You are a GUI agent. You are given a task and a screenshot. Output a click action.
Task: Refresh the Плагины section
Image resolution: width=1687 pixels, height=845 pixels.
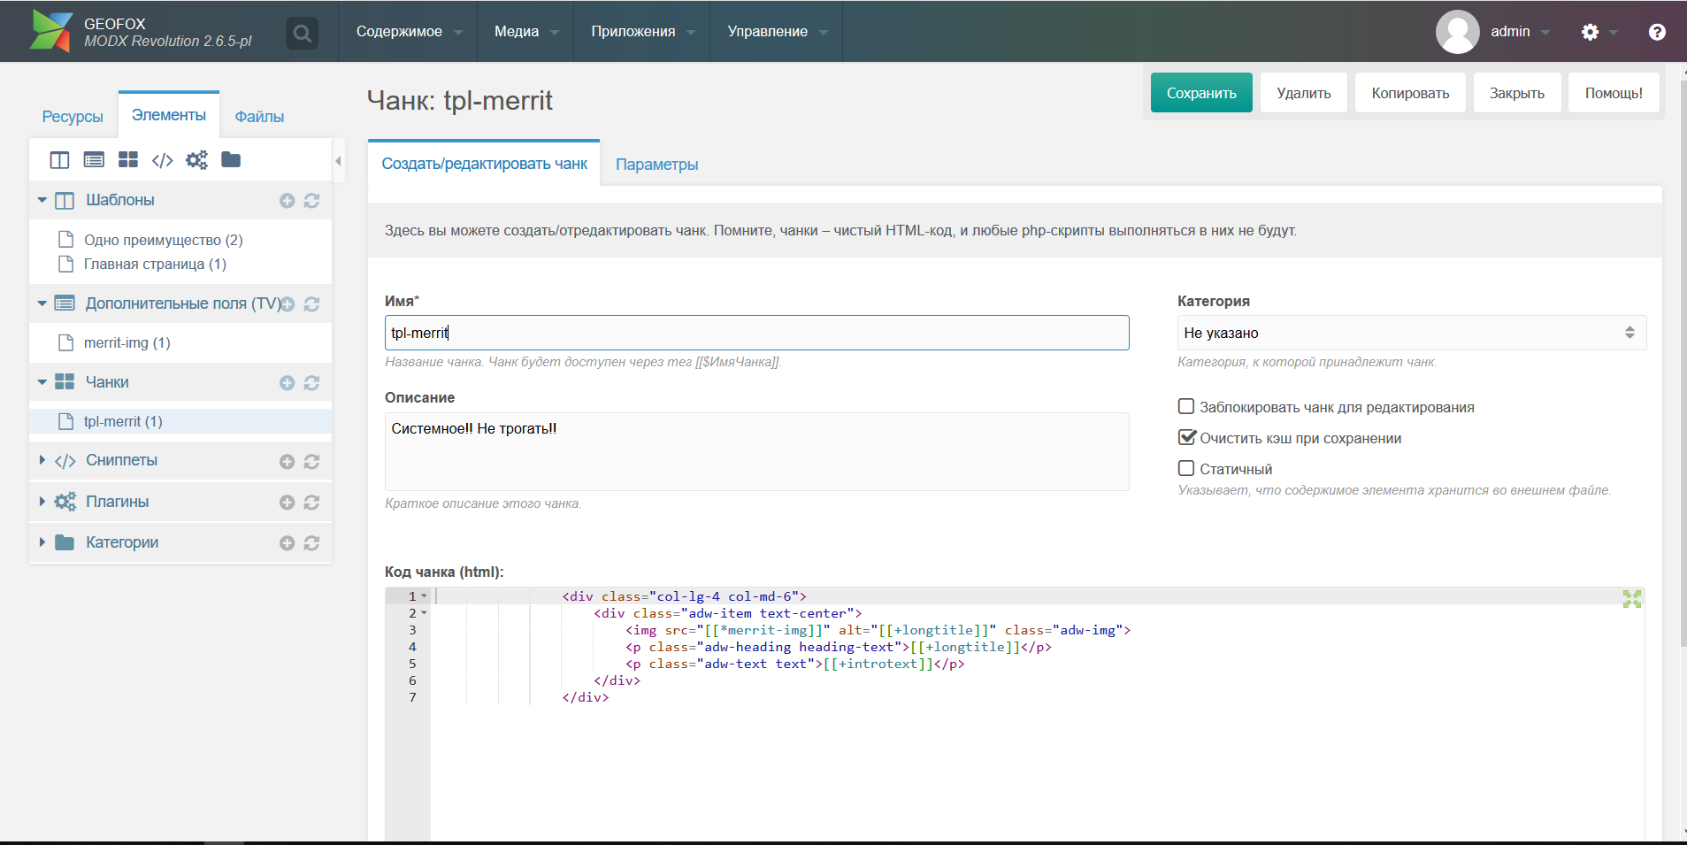pos(311,503)
